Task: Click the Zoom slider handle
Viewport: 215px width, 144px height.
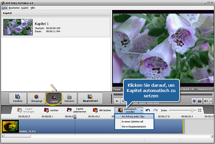Action: click(x=192, y=110)
